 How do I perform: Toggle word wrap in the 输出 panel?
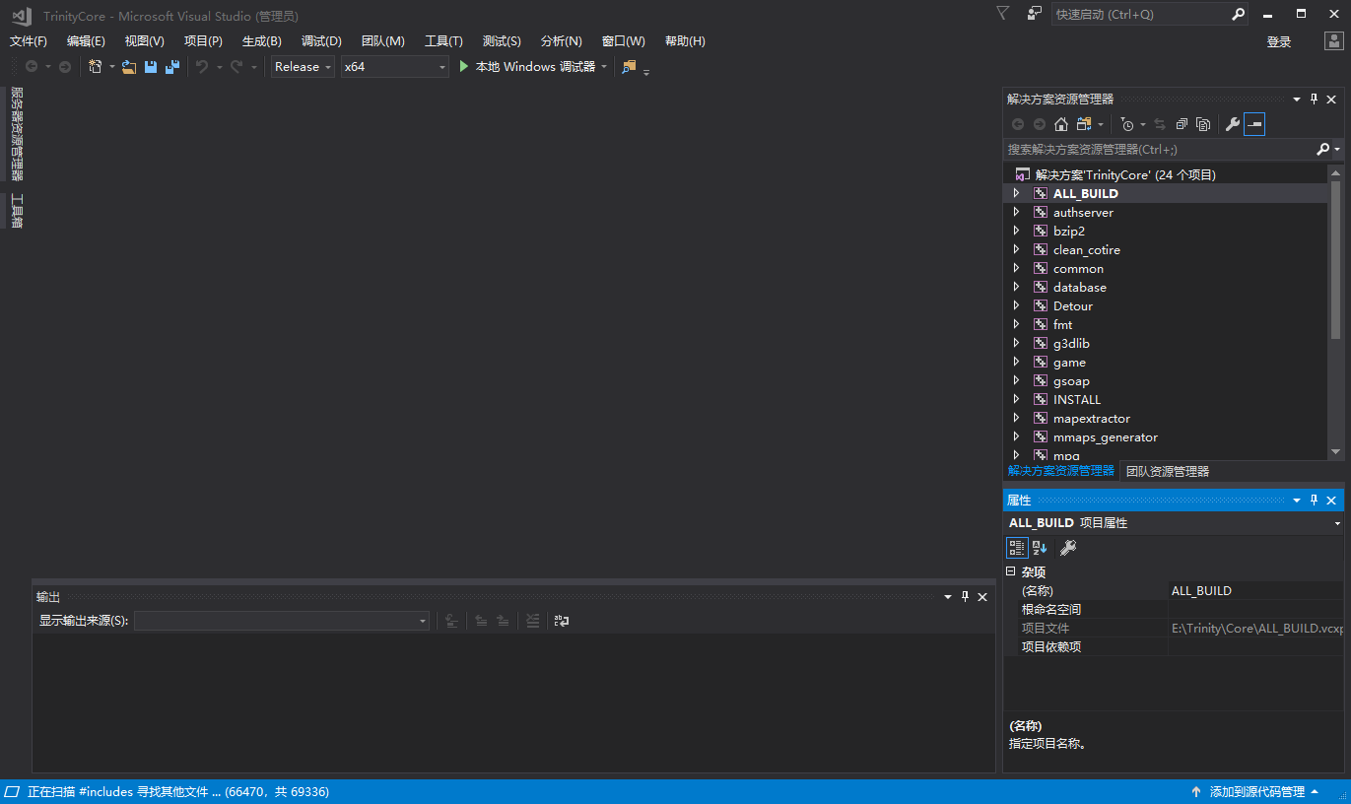coord(562,621)
